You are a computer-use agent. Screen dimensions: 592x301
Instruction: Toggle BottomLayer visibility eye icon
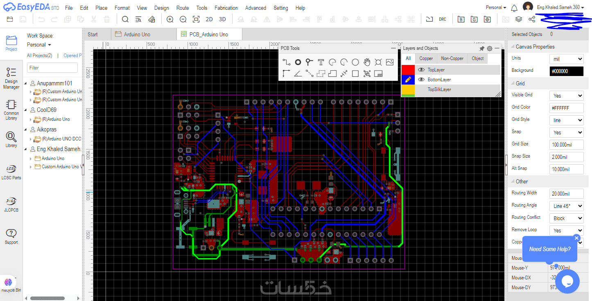[421, 80]
